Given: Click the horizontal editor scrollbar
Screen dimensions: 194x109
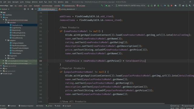Looking at the screenshot, I should coord(106,104).
